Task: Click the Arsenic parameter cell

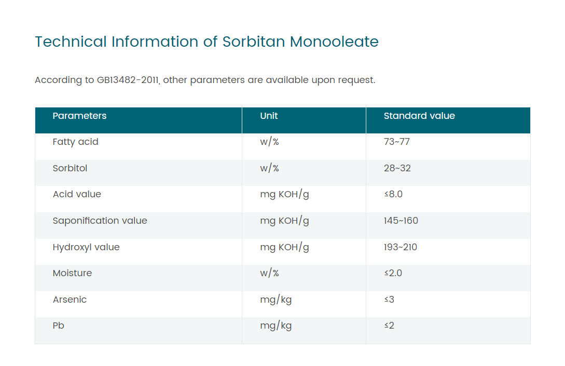Action: point(70,300)
